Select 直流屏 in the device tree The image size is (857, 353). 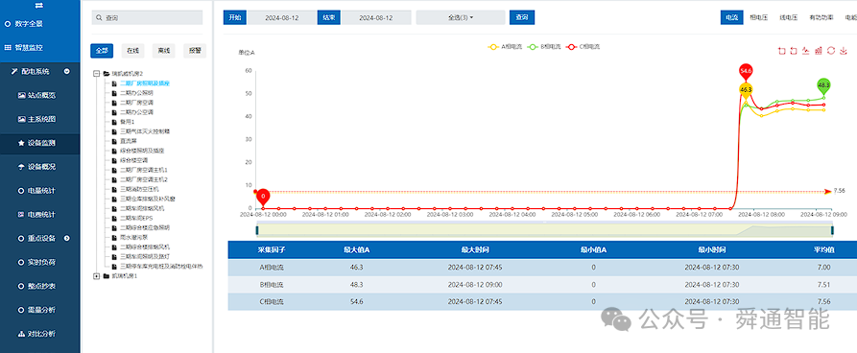128,140
